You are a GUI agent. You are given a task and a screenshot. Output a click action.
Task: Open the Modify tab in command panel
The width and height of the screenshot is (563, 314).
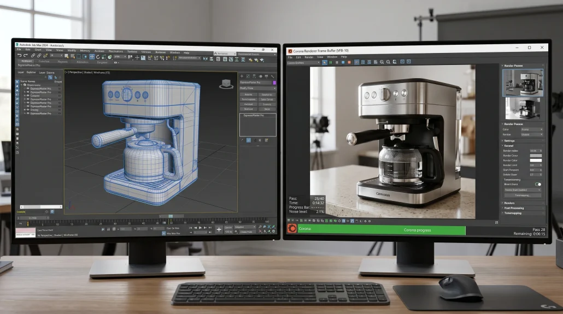248,76
